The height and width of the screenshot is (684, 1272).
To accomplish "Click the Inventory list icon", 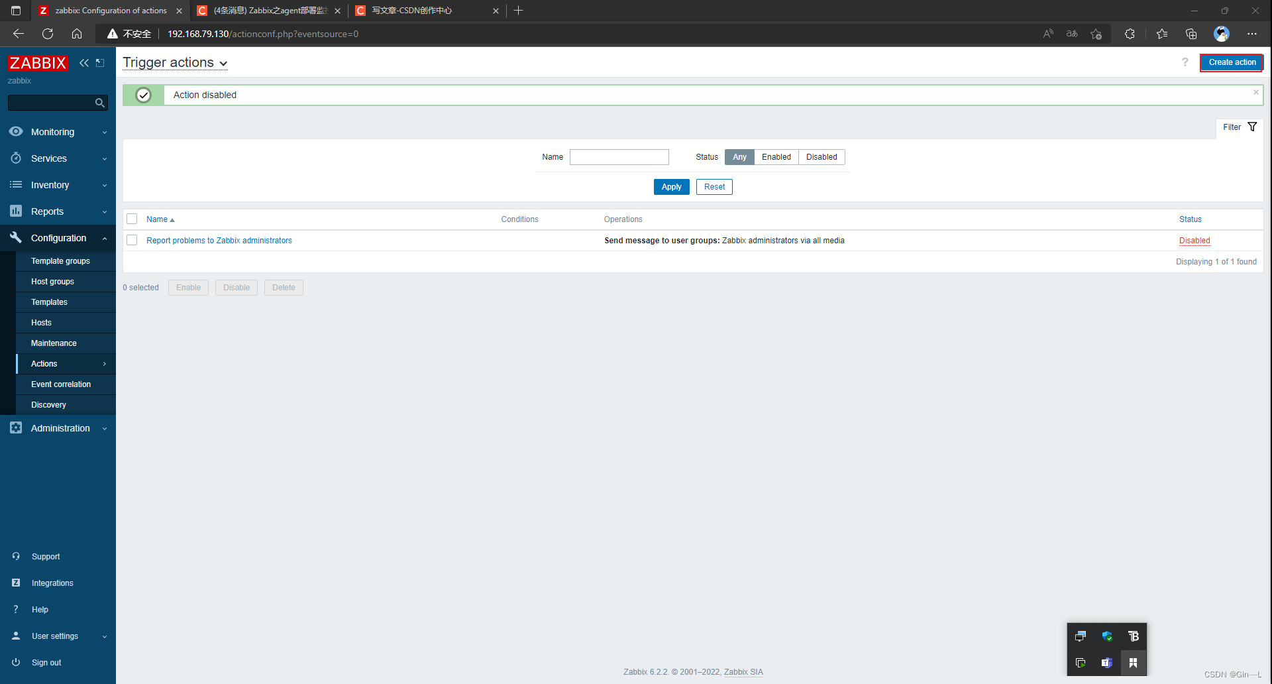I will tap(16, 185).
